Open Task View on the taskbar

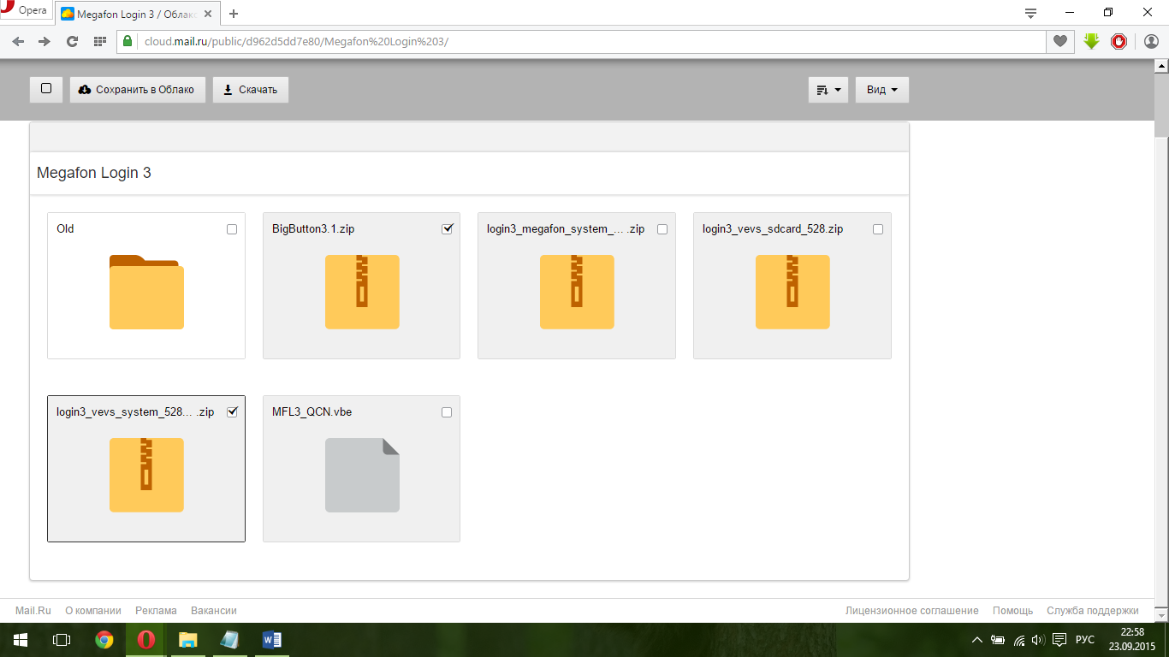click(62, 640)
